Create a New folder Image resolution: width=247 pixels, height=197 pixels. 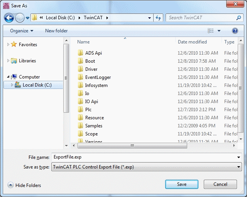click(x=56, y=31)
